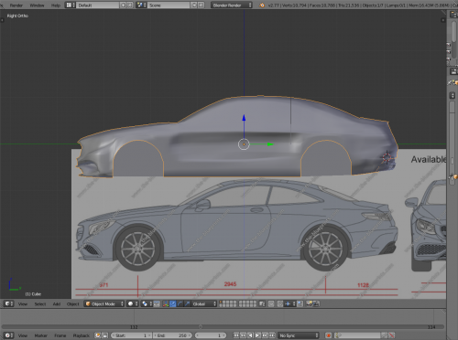Jump to next keyframe
The height and width of the screenshot is (340, 458).
(265, 335)
